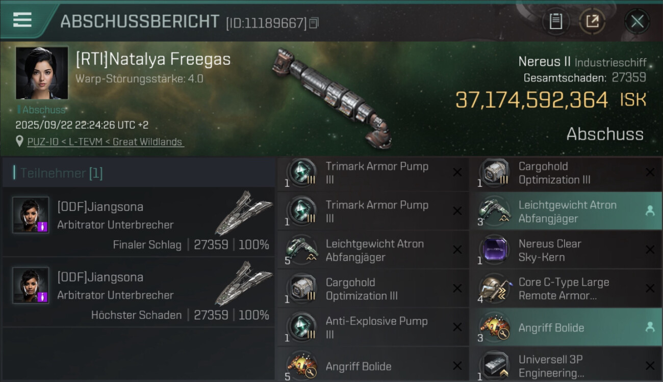
Task: Copy the kill report ID
Action: coord(314,23)
